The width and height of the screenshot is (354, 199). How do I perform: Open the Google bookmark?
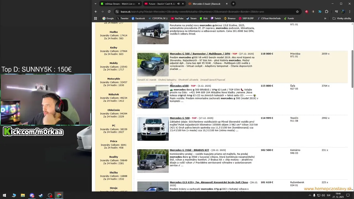[108, 19]
